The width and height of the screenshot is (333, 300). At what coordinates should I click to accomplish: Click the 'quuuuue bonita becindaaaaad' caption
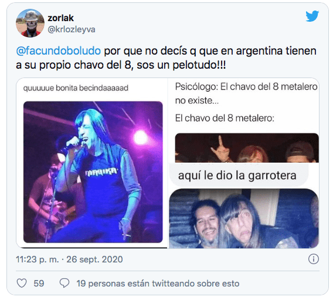[x=76, y=88]
